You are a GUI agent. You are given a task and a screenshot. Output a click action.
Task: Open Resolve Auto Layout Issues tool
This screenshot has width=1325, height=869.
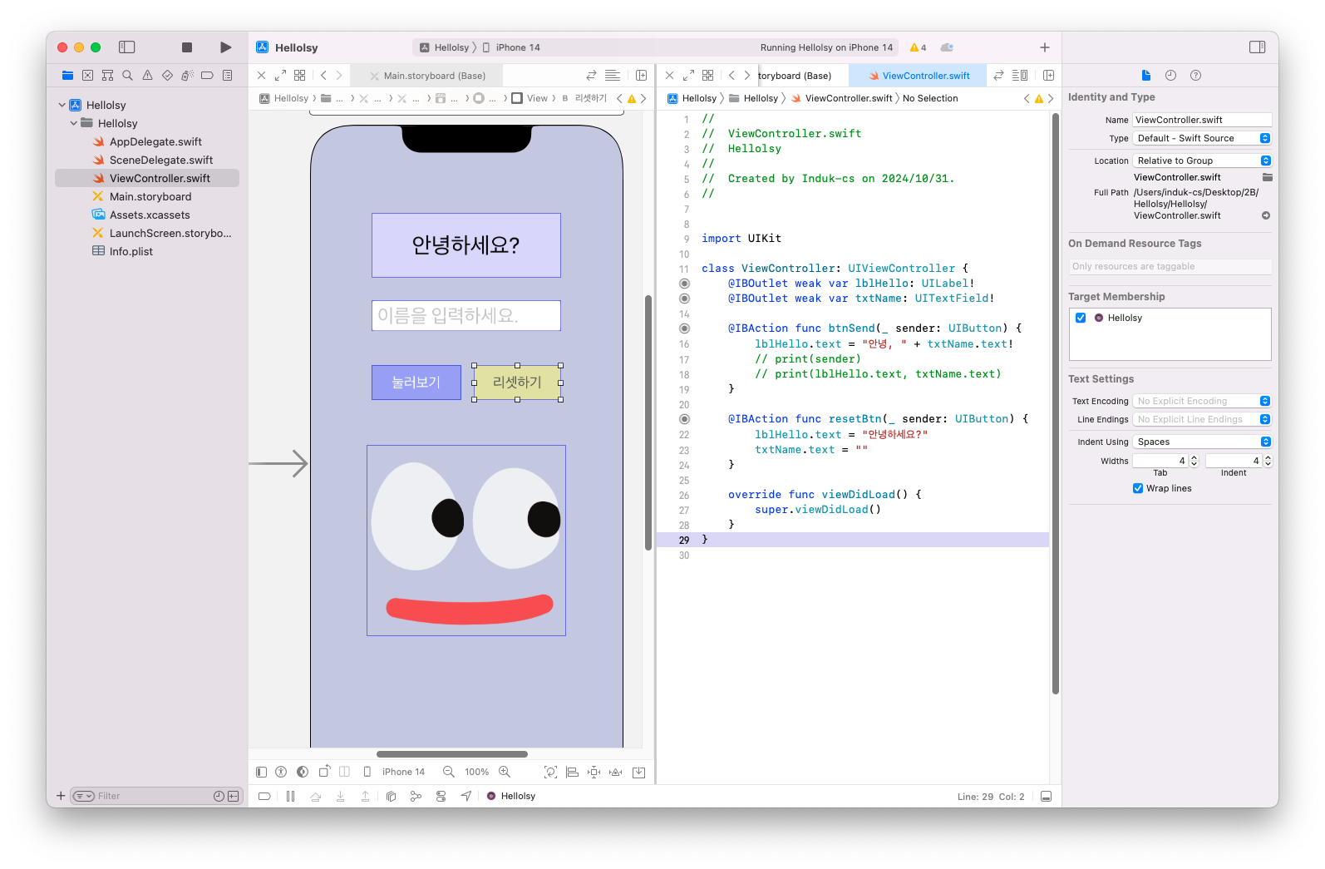click(615, 772)
